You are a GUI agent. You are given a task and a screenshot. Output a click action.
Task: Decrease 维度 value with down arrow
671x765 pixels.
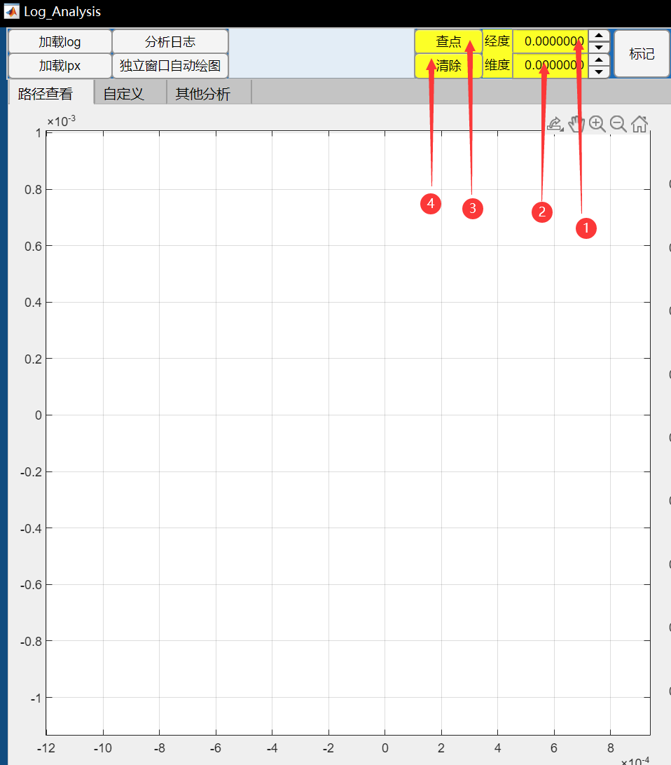[599, 71]
